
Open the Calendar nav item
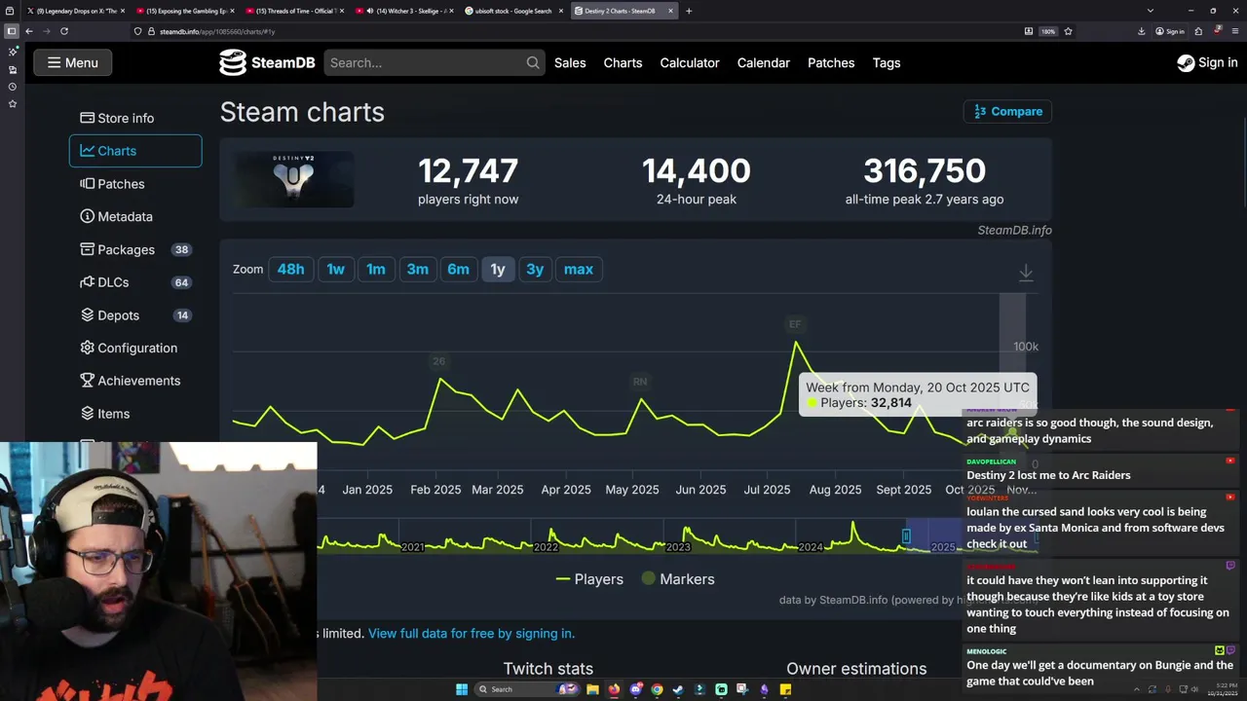(x=763, y=62)
